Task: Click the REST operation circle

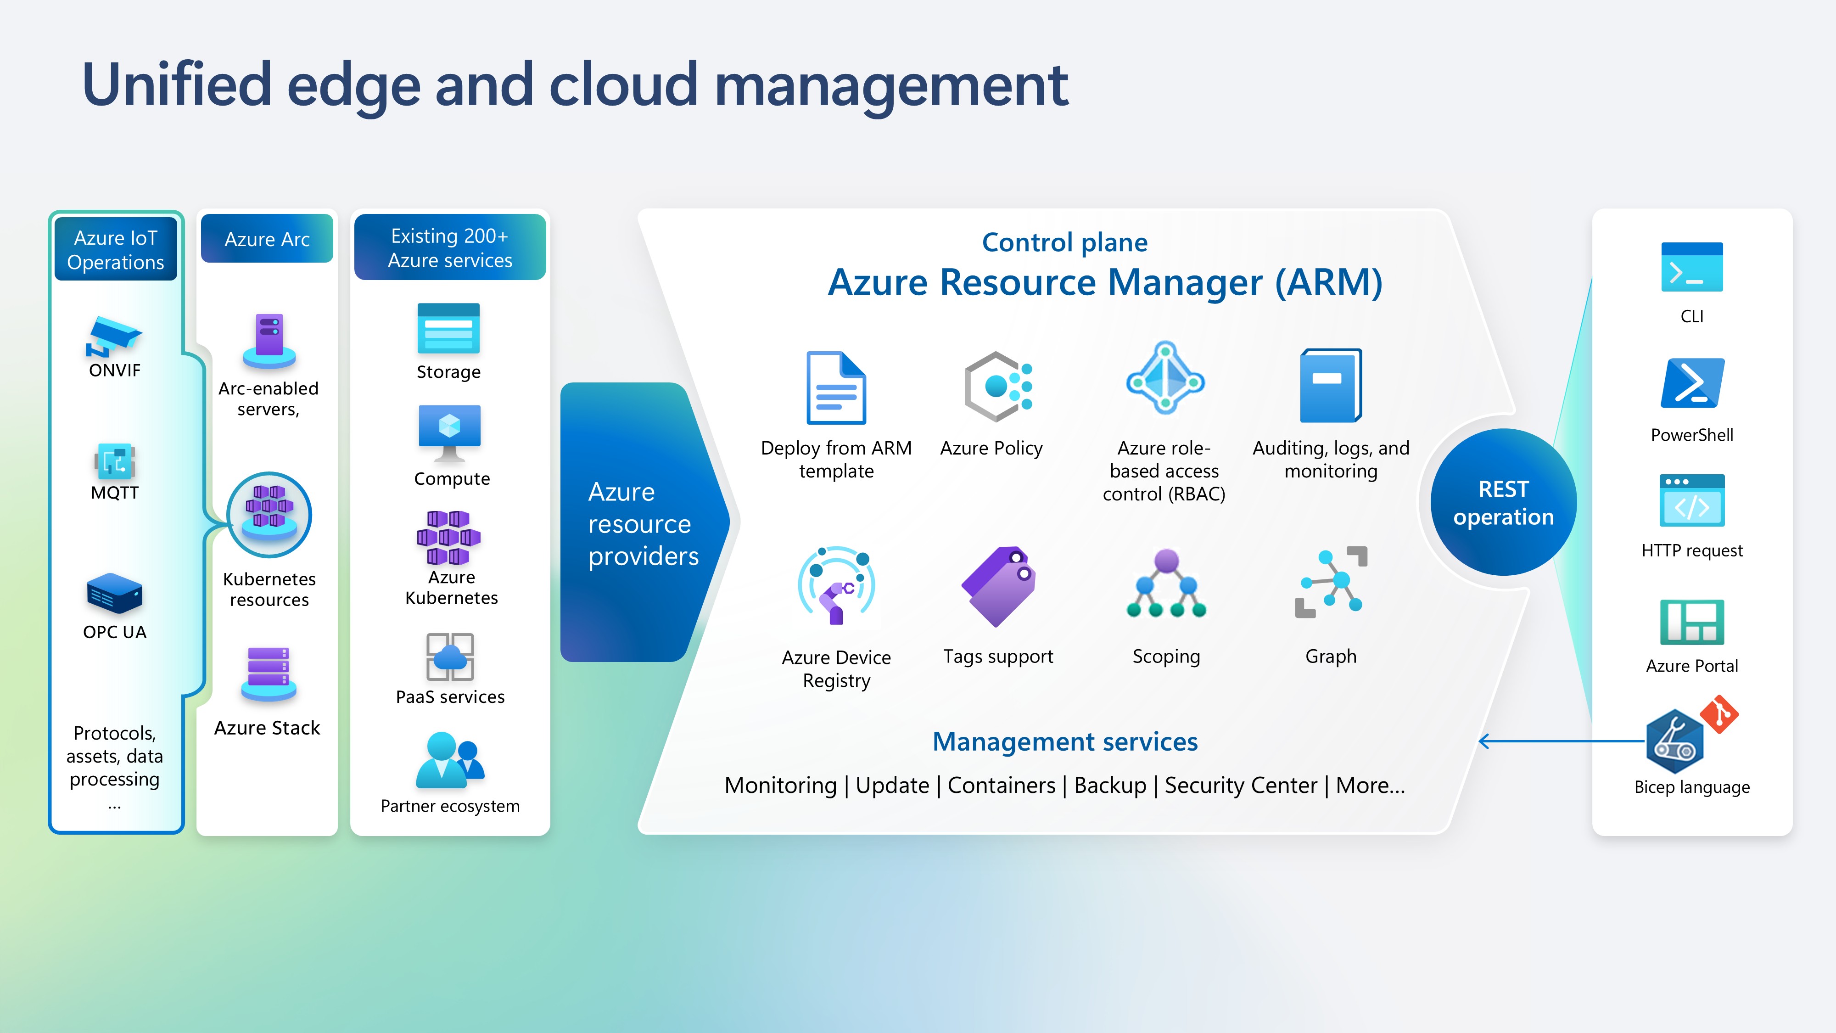Action: click(x=1503, y=503)
